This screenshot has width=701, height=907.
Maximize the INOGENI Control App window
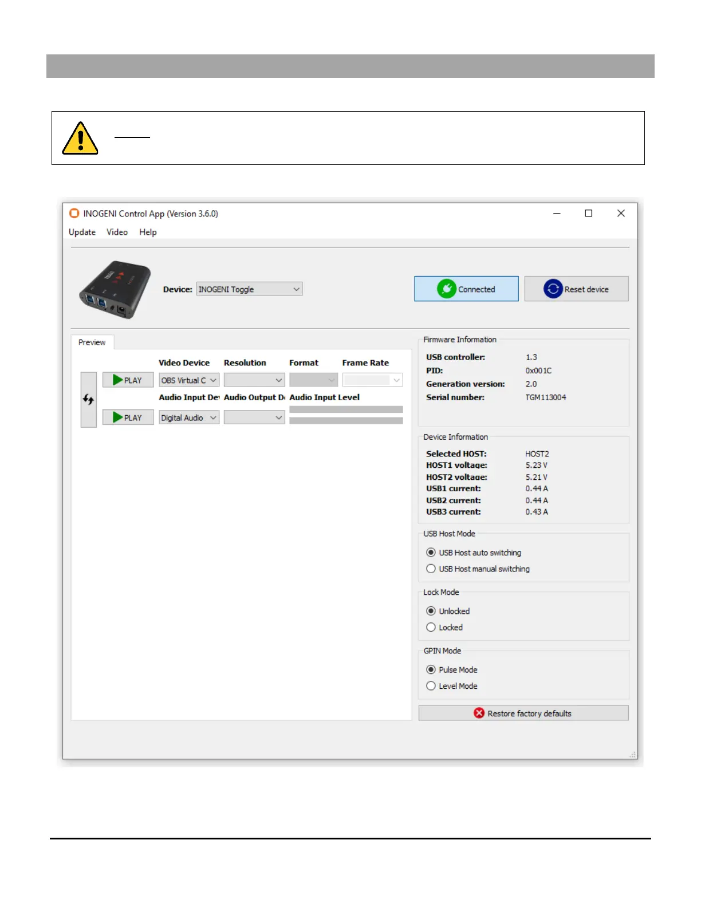(x=588, y=213)
